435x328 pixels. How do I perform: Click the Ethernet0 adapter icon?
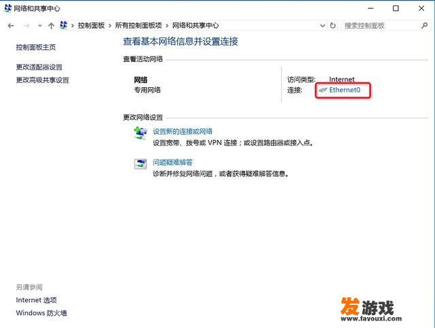pyautogui.click(x=323, y=90)
